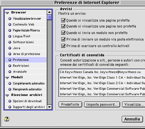This screenshot has height=129, width=145.
Task: Click the Imposta password button
Action: point(102,104)
